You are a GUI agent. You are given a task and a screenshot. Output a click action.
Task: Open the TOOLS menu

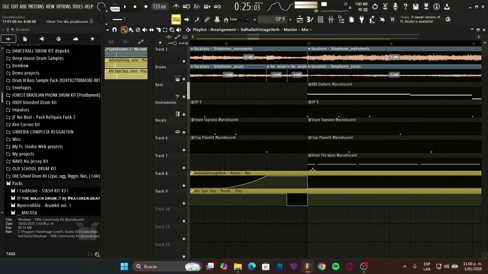[78, 6]
